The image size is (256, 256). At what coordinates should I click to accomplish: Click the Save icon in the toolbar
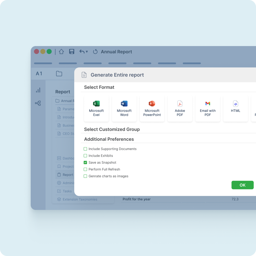click(72, 51)
